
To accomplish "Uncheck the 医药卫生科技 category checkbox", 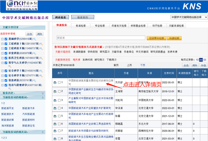I will [6, 58].
